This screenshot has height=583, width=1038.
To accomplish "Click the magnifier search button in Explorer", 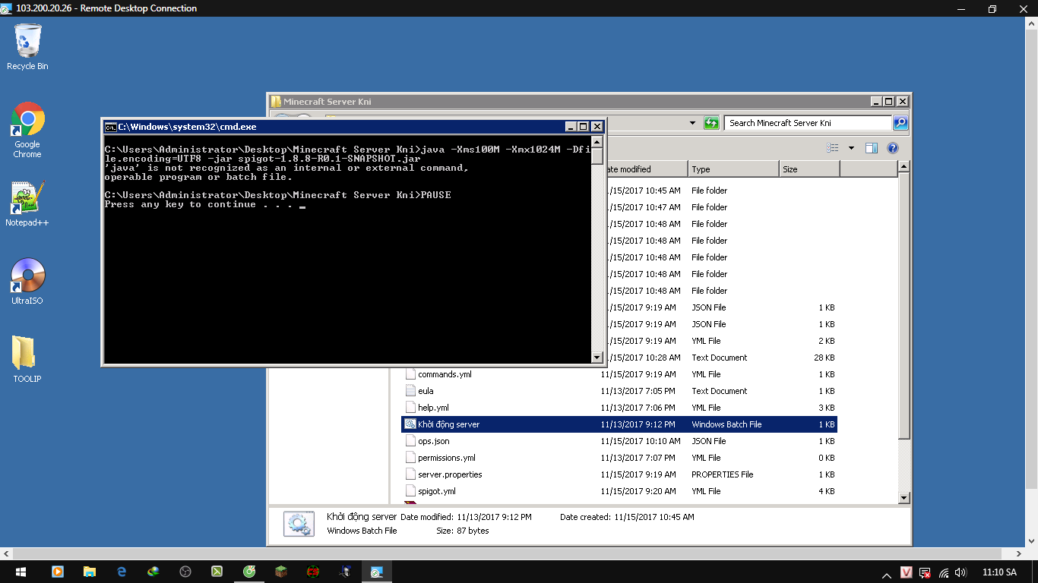I will pyautogui.click(x=900, y=123).
